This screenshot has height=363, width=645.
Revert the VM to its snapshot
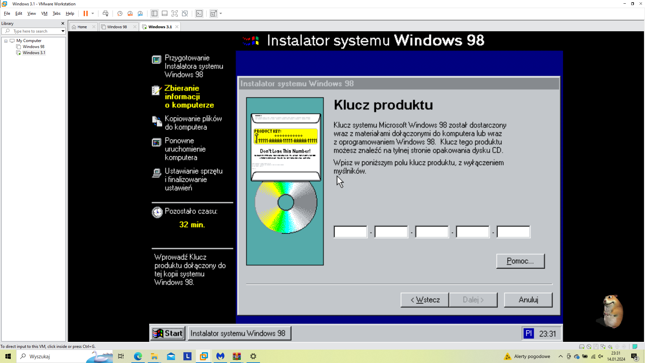[x=130, y=13]
